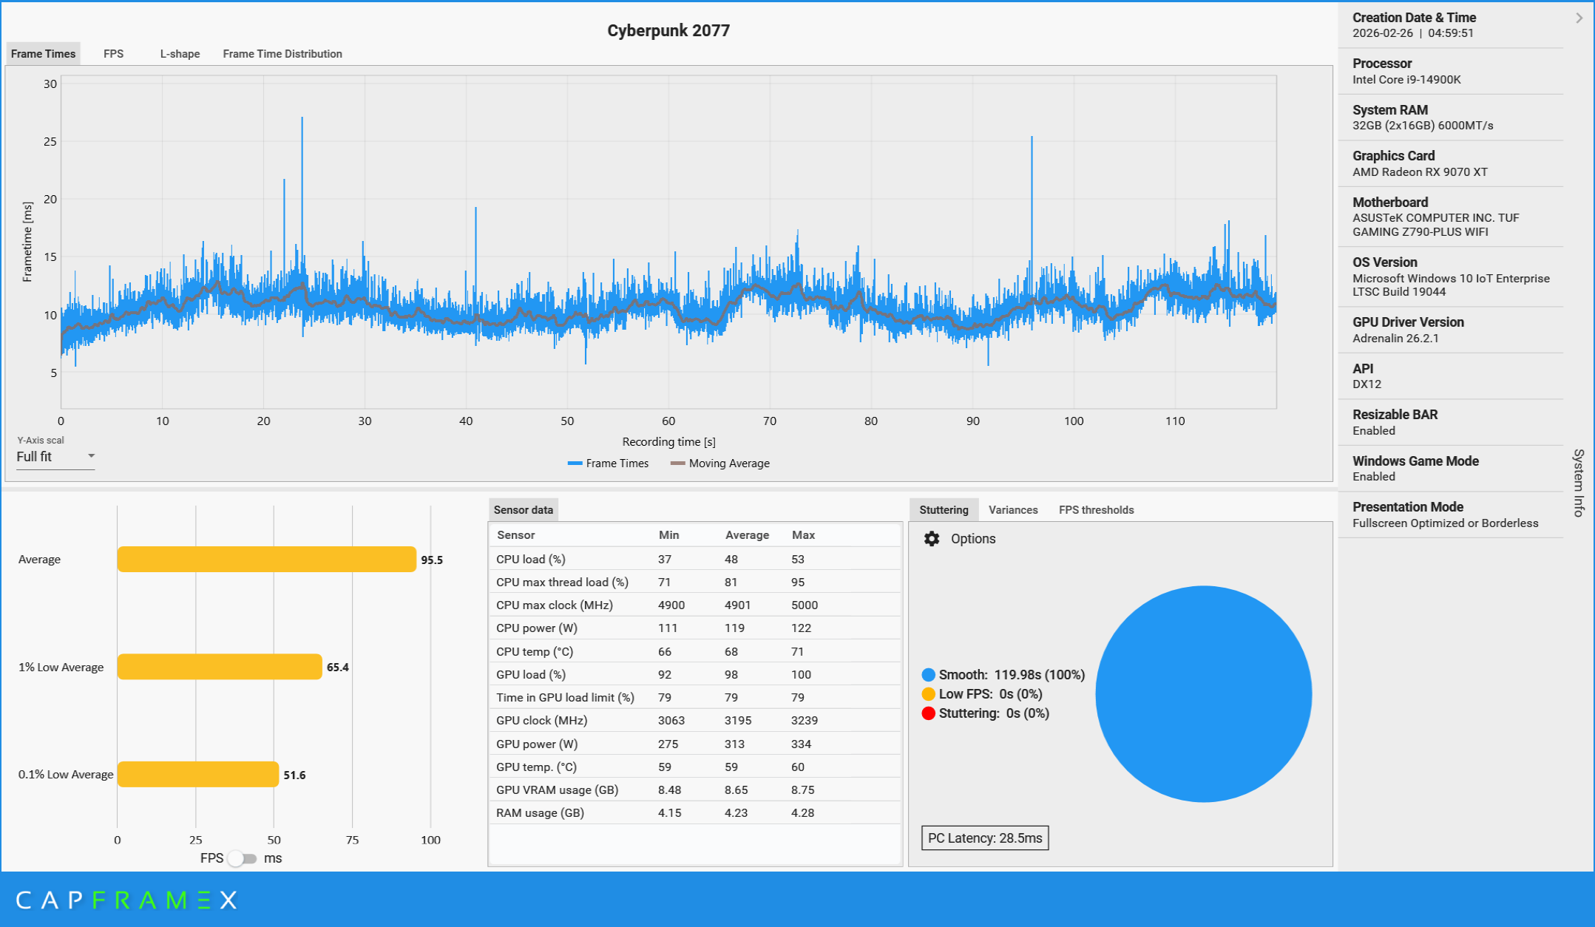Select the Variances tab
The width and height of the screenshot is (1595, 927).
tap(1012, 510)
